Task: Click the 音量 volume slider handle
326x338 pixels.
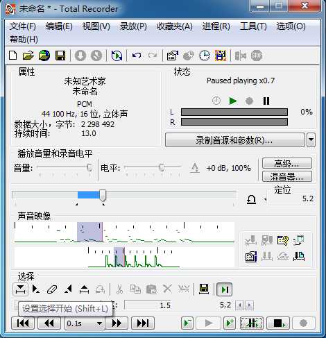Action: pyautogui.click(x=89, y=167)
